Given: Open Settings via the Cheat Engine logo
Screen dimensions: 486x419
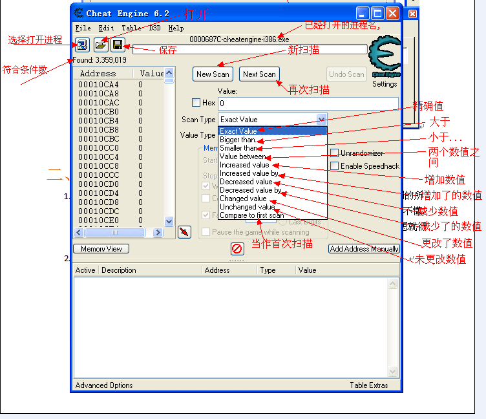Looking at the screenshot, I should pos(385,56).
